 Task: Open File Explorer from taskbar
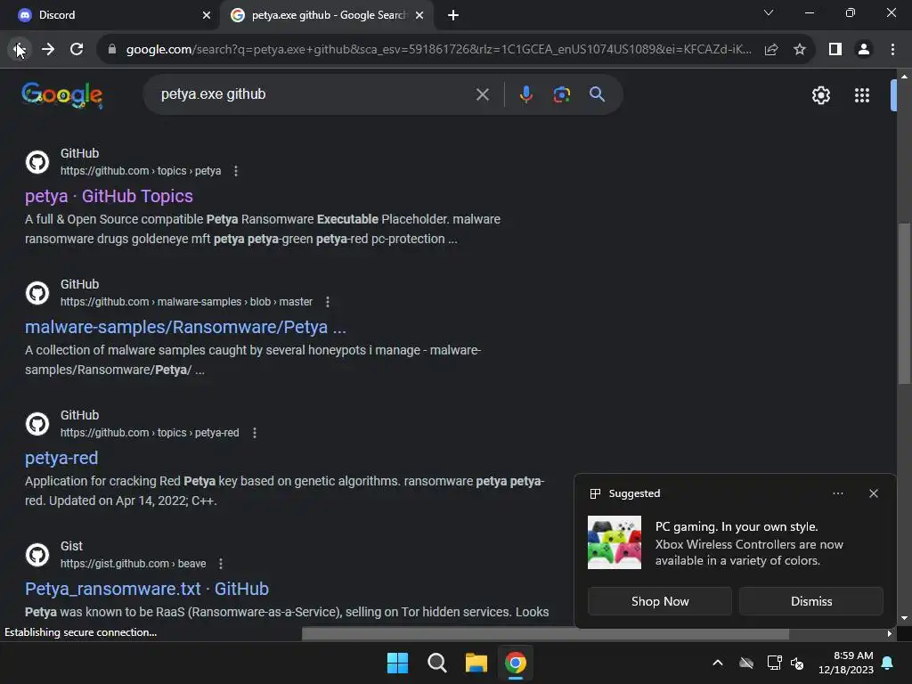[476, 663]
